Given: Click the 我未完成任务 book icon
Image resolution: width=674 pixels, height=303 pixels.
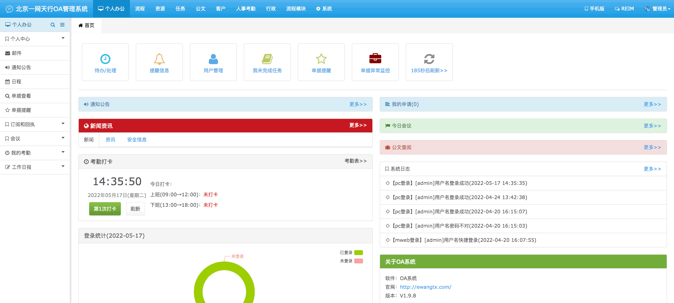Looking at the screenshot, I should point(267,59).
